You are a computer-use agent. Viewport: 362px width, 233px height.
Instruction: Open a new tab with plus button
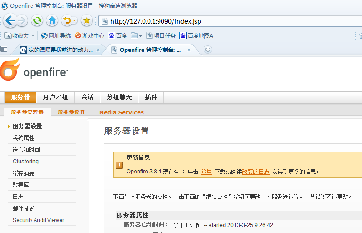(x=208, y=49)
